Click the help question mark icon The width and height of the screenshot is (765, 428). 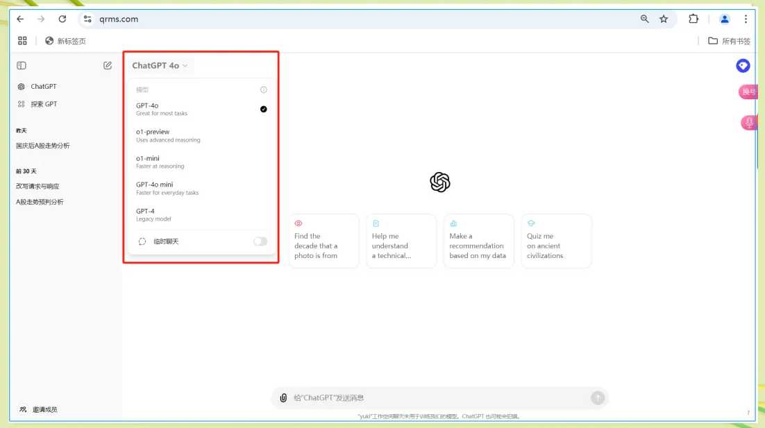click(748, 413)
